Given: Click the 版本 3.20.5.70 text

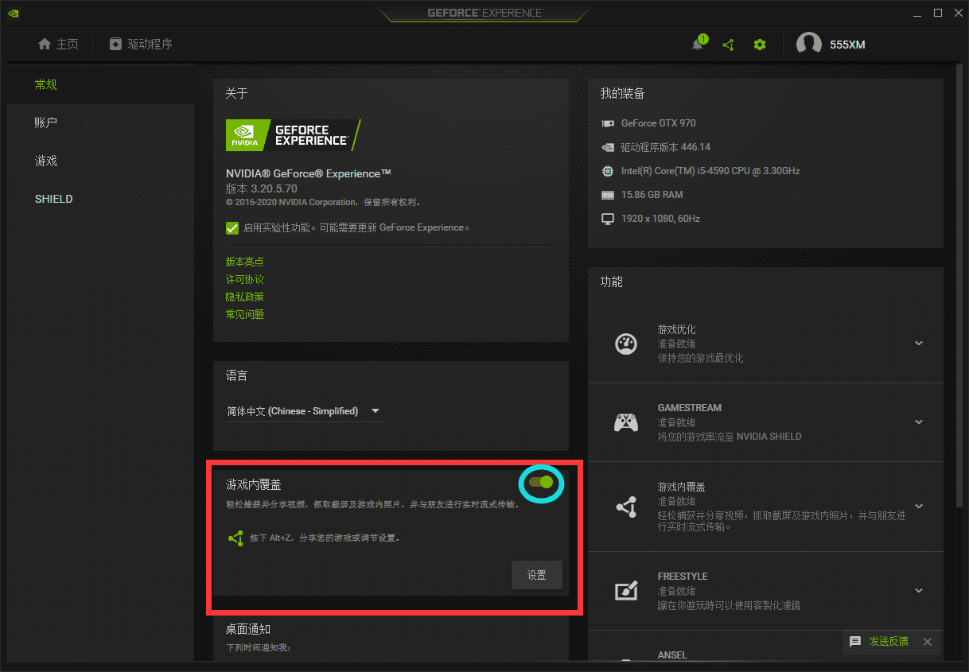Looking at the screenshot, I should (262, 188).
